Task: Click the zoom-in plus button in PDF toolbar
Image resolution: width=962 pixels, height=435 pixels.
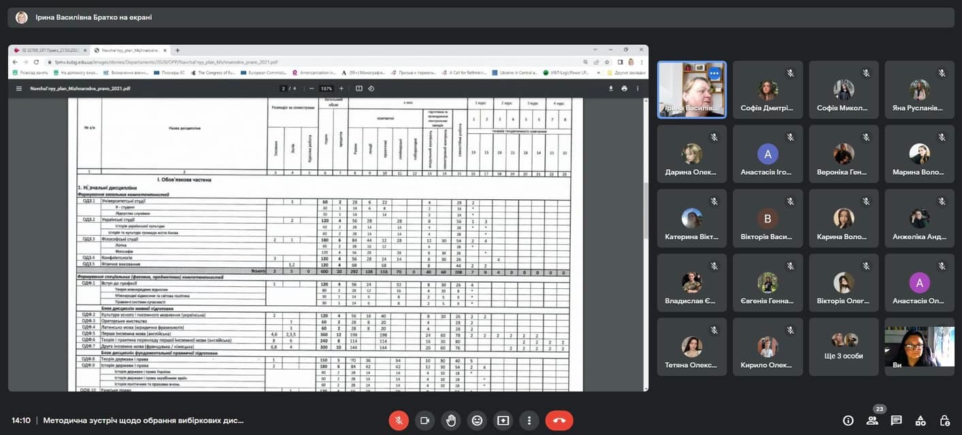Action: point(342,88)
